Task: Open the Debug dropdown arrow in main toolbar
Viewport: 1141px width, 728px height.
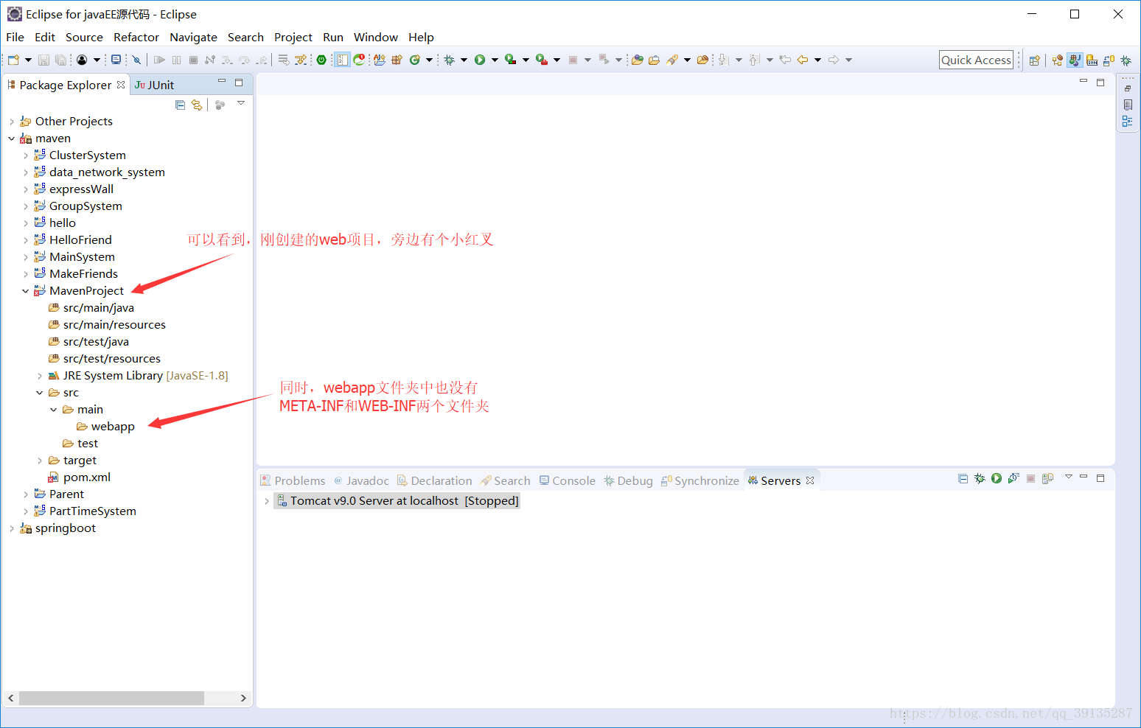Action: point(464,60)
